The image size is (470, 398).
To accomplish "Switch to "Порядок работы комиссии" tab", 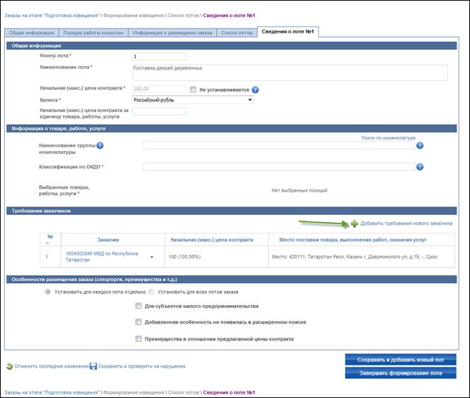I will coord(94,33).
